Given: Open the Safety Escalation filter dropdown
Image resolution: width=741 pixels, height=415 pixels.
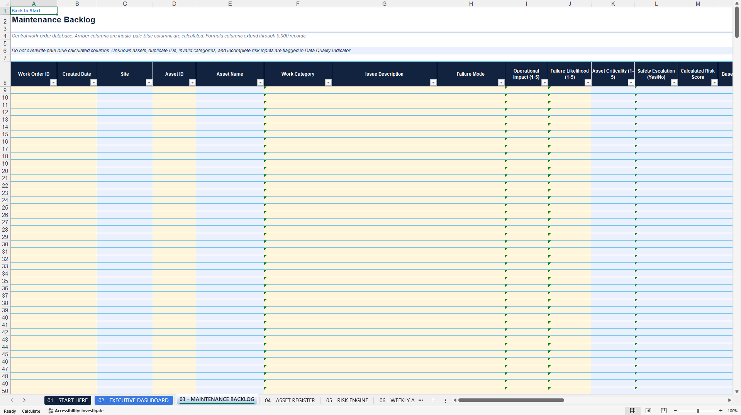Looking at the screenshot, I should pyautogui.click(x=674, y=83).
